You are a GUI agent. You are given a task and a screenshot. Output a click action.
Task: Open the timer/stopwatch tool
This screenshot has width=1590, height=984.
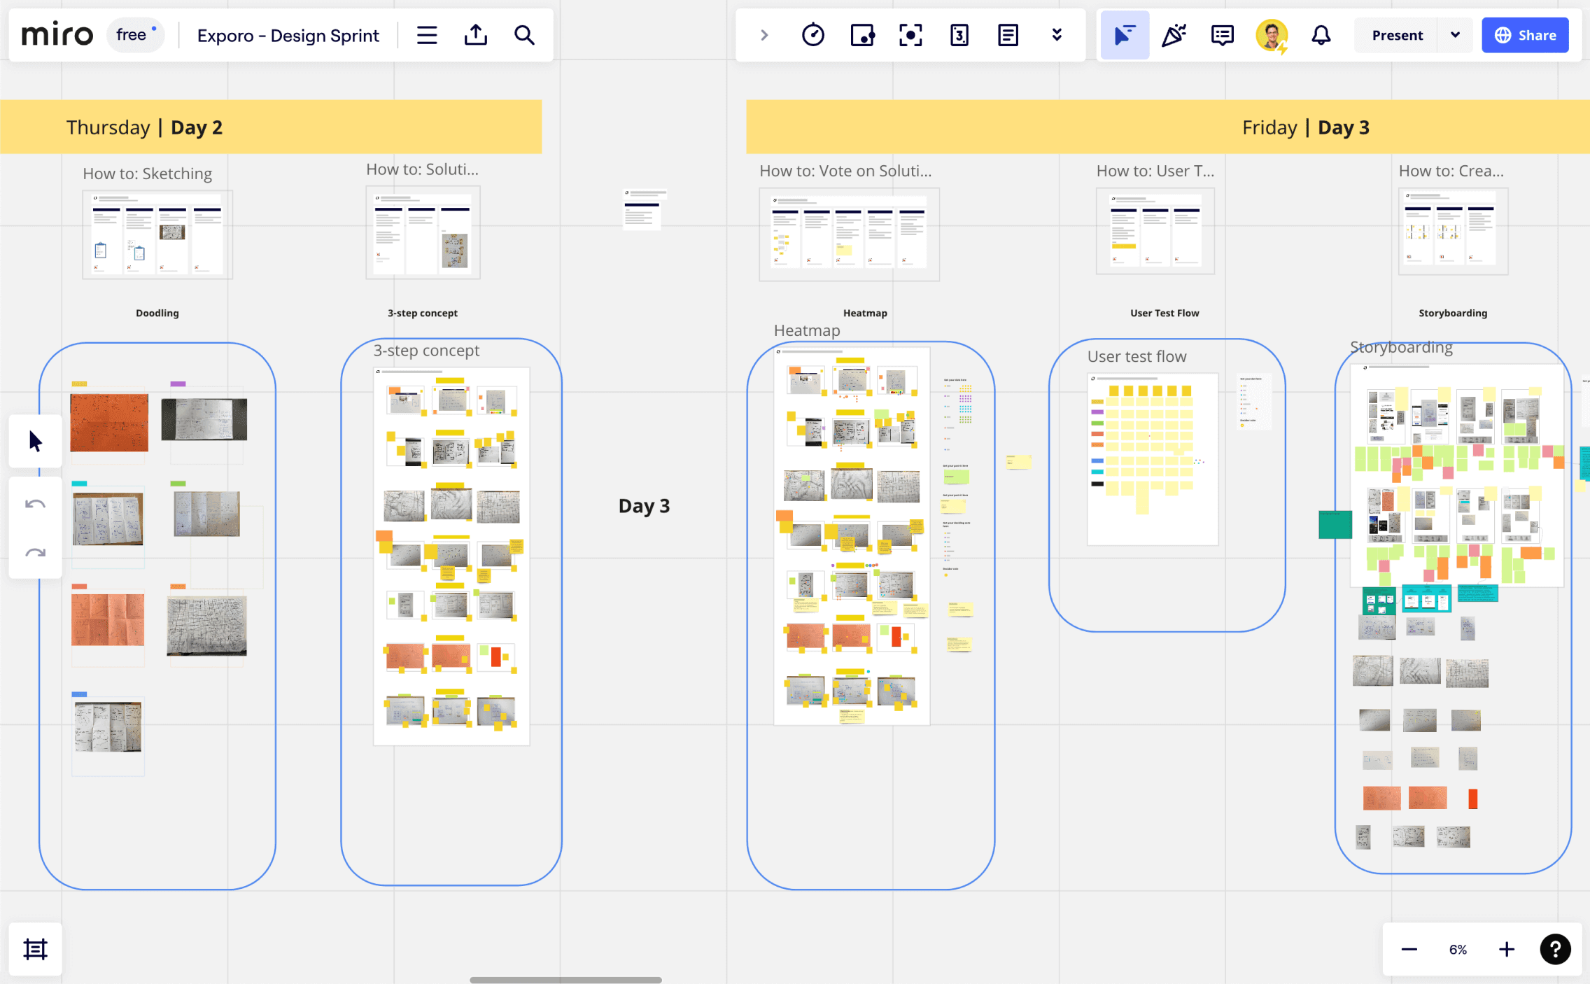coord(813,34)
